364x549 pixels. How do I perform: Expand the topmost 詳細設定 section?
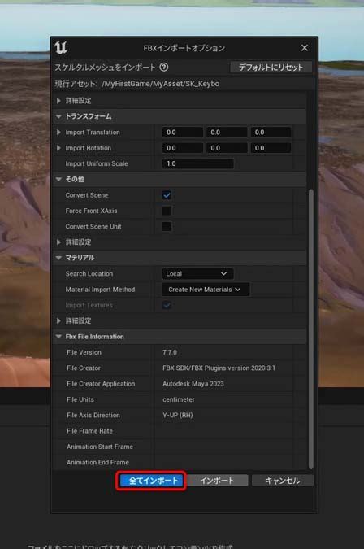[58, 101]
